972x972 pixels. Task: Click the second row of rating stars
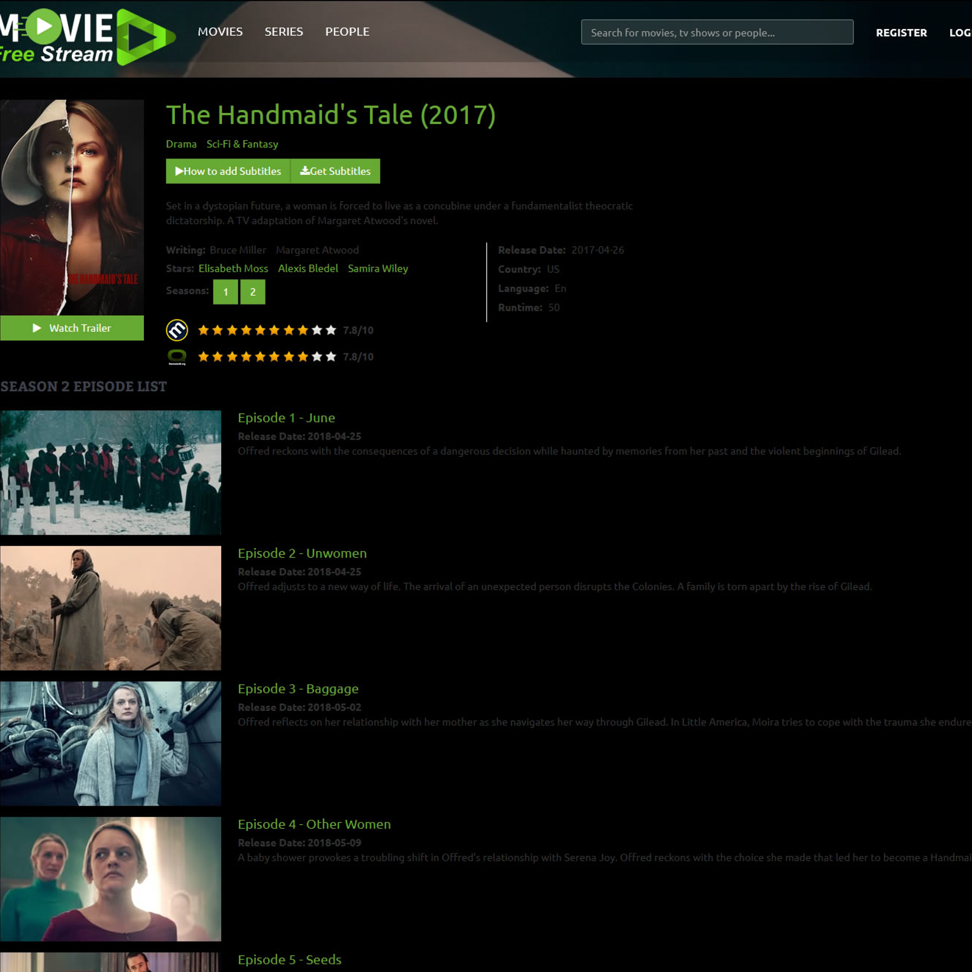267,357
